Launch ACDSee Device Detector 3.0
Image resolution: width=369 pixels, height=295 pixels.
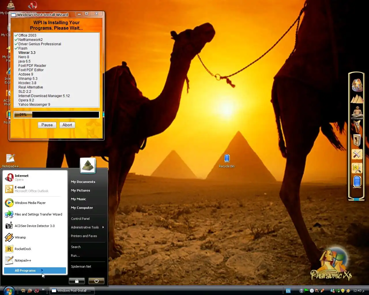tap(35, 226)
